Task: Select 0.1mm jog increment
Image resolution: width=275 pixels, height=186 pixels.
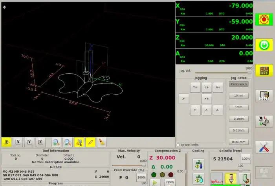Action: 239,119
